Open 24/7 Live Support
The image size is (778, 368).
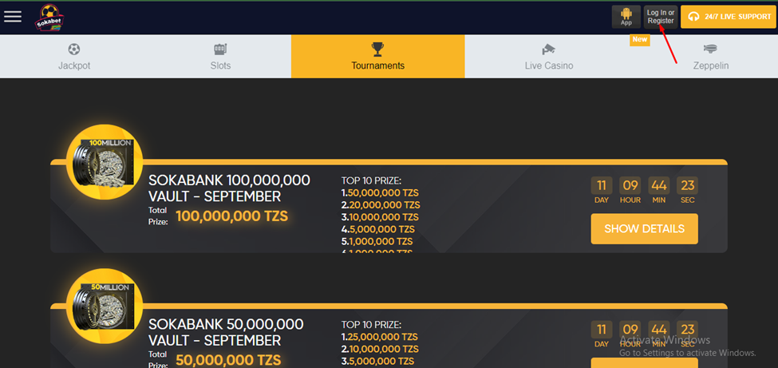point(728,17)
